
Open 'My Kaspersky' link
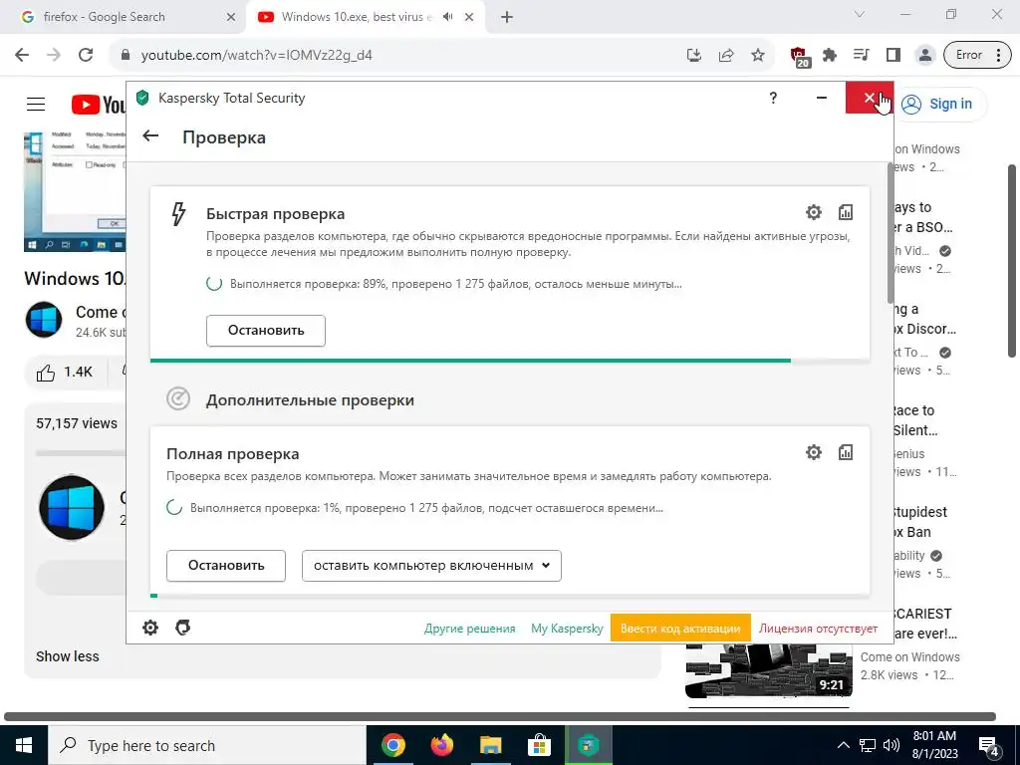click(567, 629)
